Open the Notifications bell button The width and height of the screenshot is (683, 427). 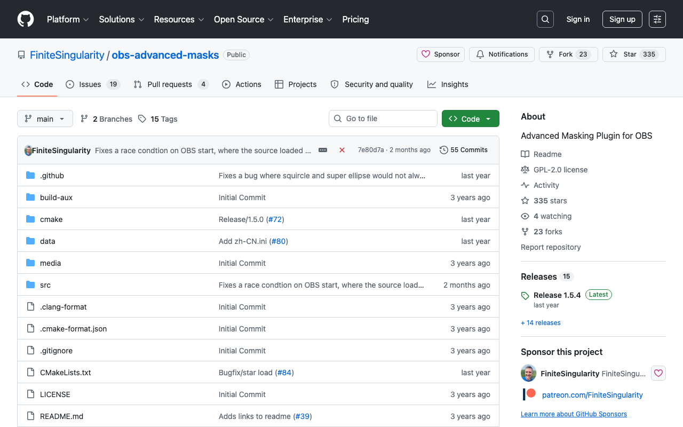502,54
